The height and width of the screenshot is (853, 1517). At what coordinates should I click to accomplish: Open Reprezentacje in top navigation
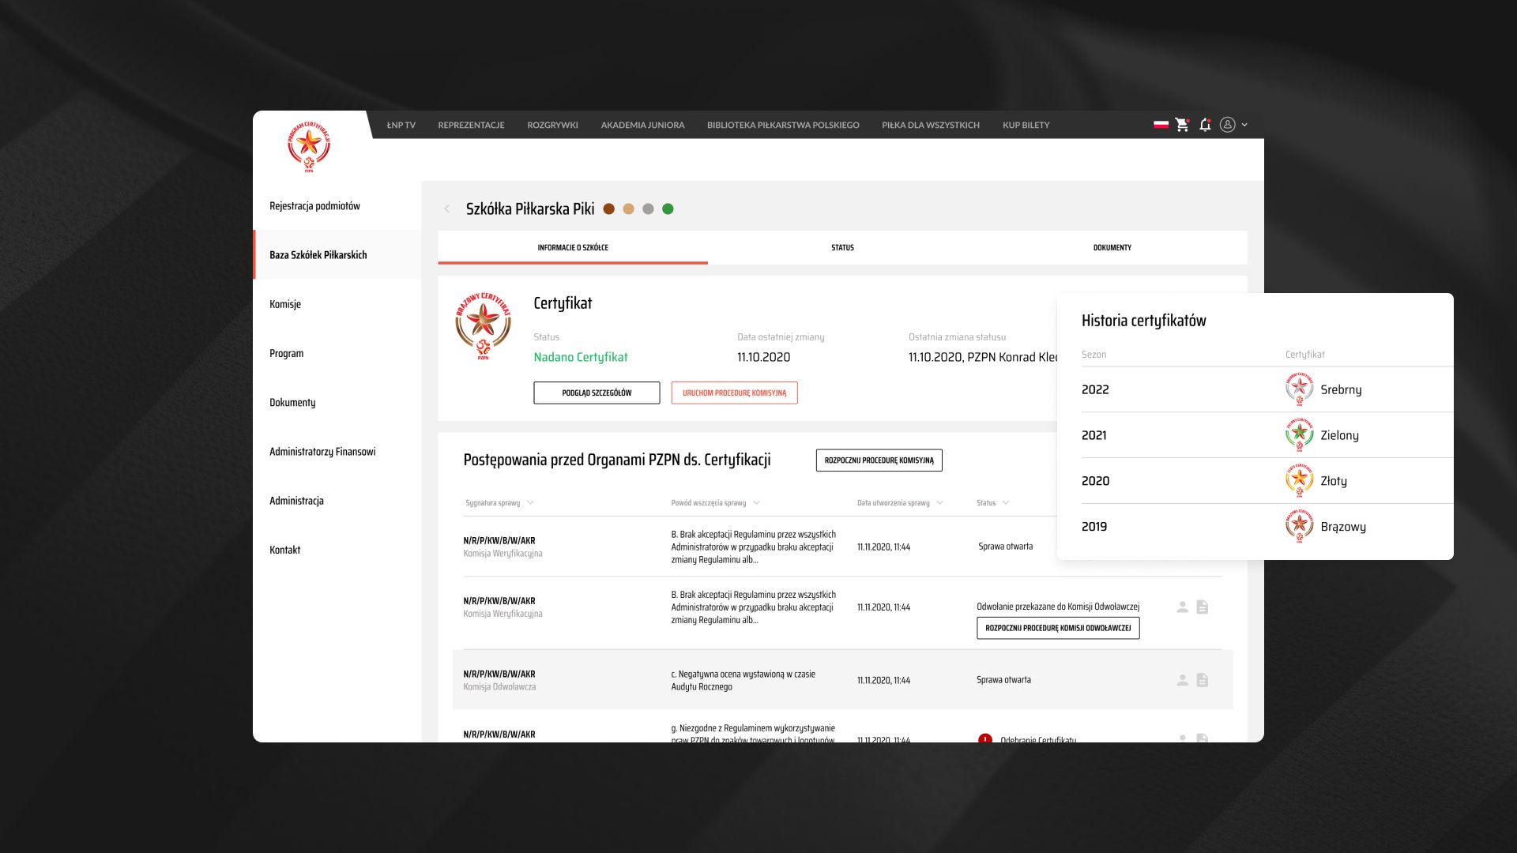point(471,125)
